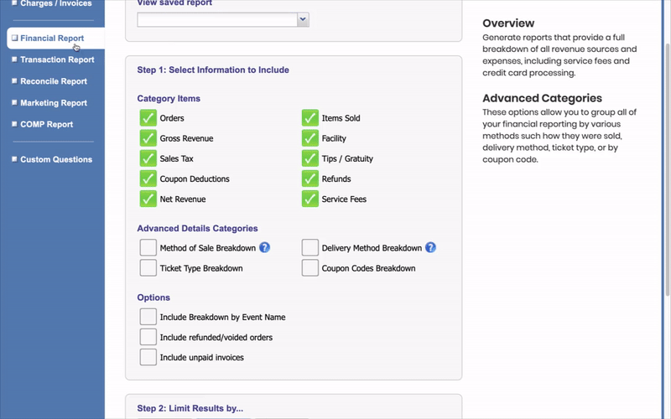
Task: Open the View saved report dropdown
Action: pos(223,19)
